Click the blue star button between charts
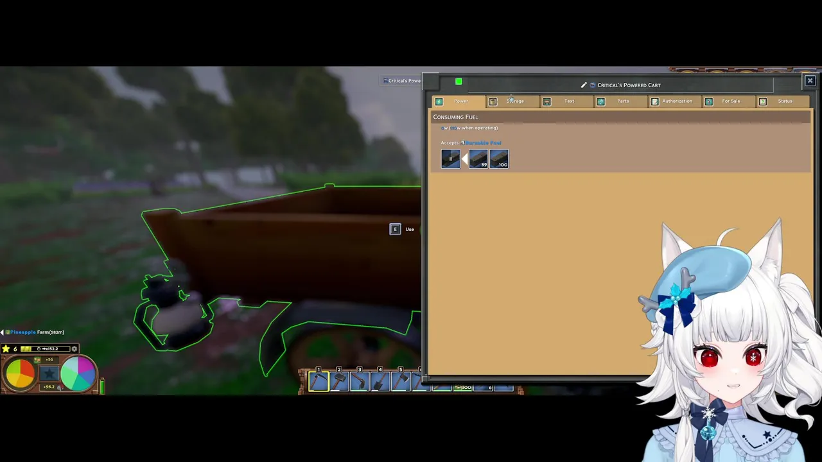This screenshot has height=462, width=822. [49, 374]
